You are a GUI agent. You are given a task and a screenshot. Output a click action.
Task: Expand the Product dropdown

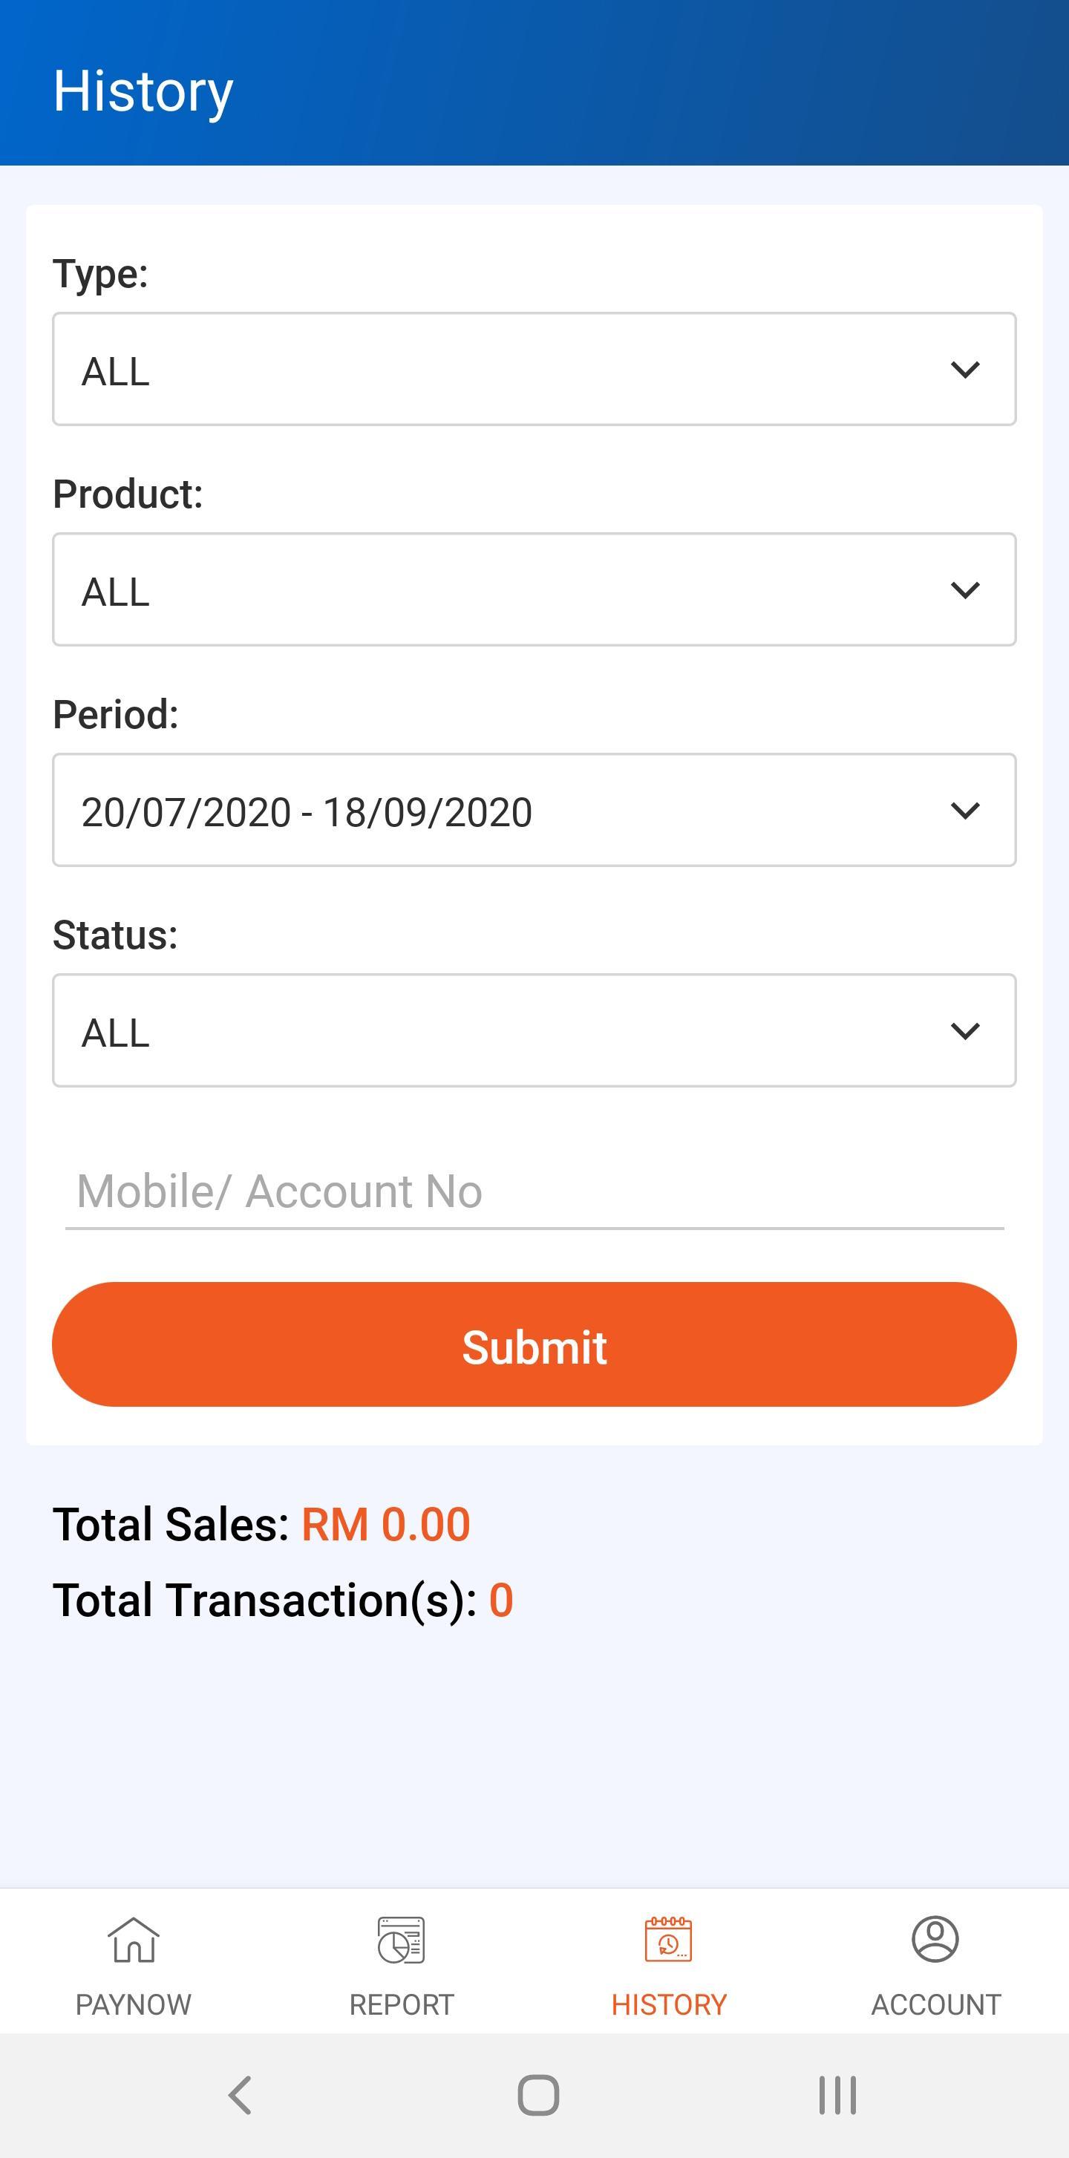coord(534,589)
